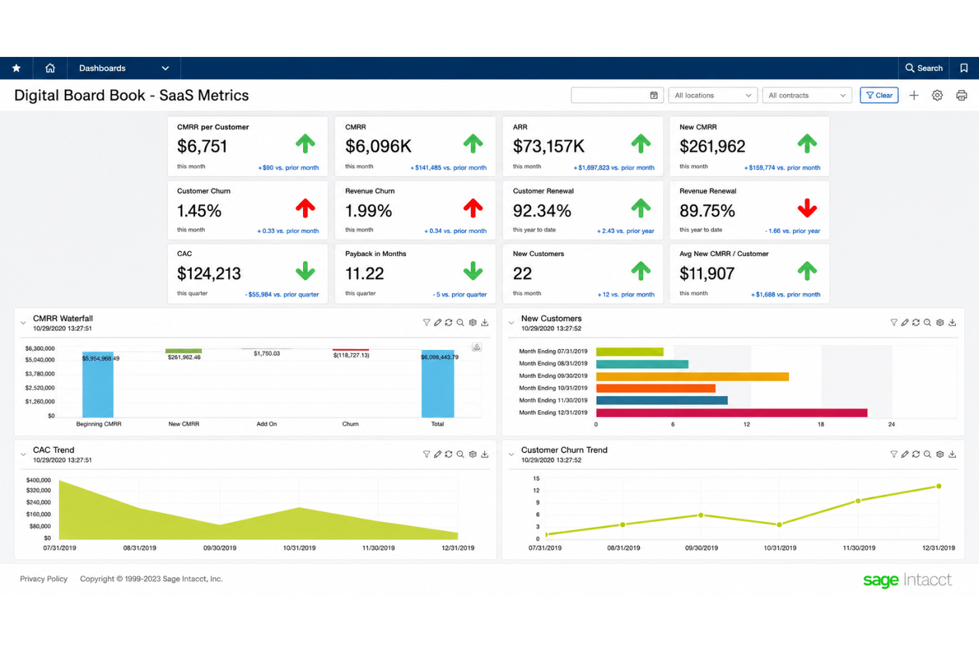Collapse the CMRR Waterfall panel

coord(23,323)
